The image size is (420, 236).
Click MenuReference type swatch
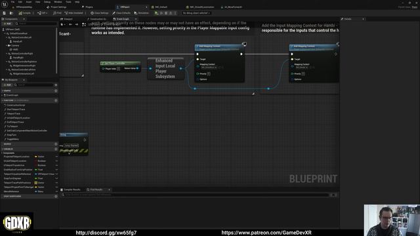[35, 191]
